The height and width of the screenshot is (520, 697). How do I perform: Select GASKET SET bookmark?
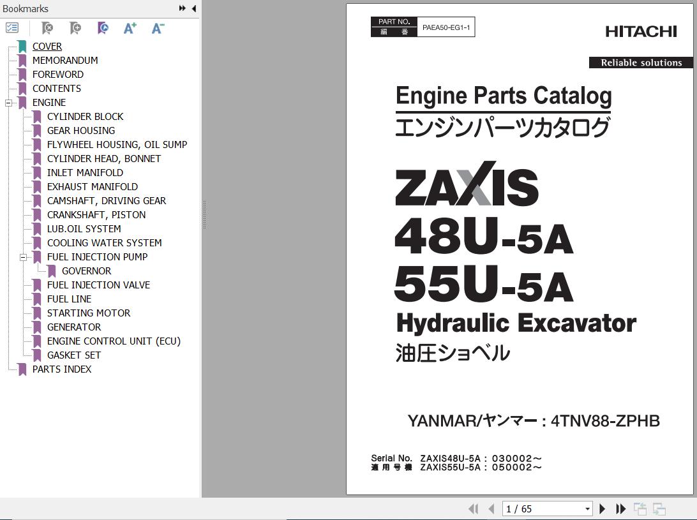(x=74, y=355)
